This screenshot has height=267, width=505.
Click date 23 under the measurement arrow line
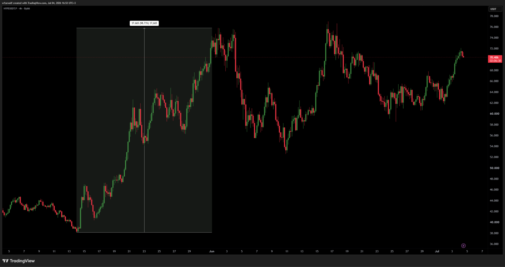click(144, 251)
